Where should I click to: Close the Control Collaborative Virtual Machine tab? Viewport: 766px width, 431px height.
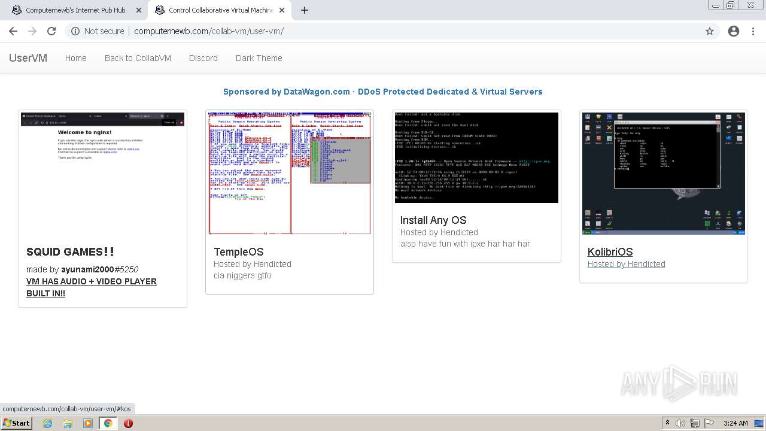tap(282, 10)
